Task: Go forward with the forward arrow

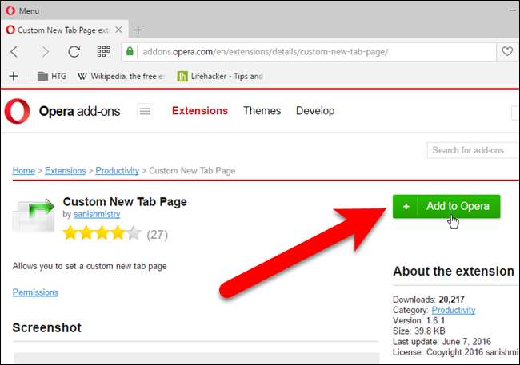Action: 45,52
